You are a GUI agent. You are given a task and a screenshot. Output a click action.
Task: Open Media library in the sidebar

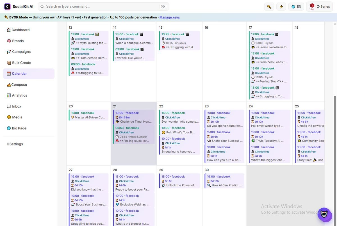(29, 117)
